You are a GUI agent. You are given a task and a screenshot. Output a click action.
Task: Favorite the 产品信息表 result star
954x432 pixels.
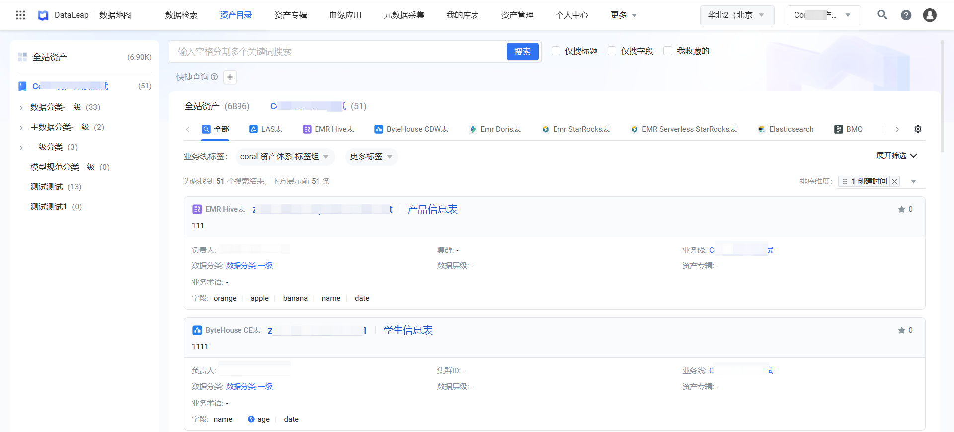pyautogui.click(x=901, y=209)
